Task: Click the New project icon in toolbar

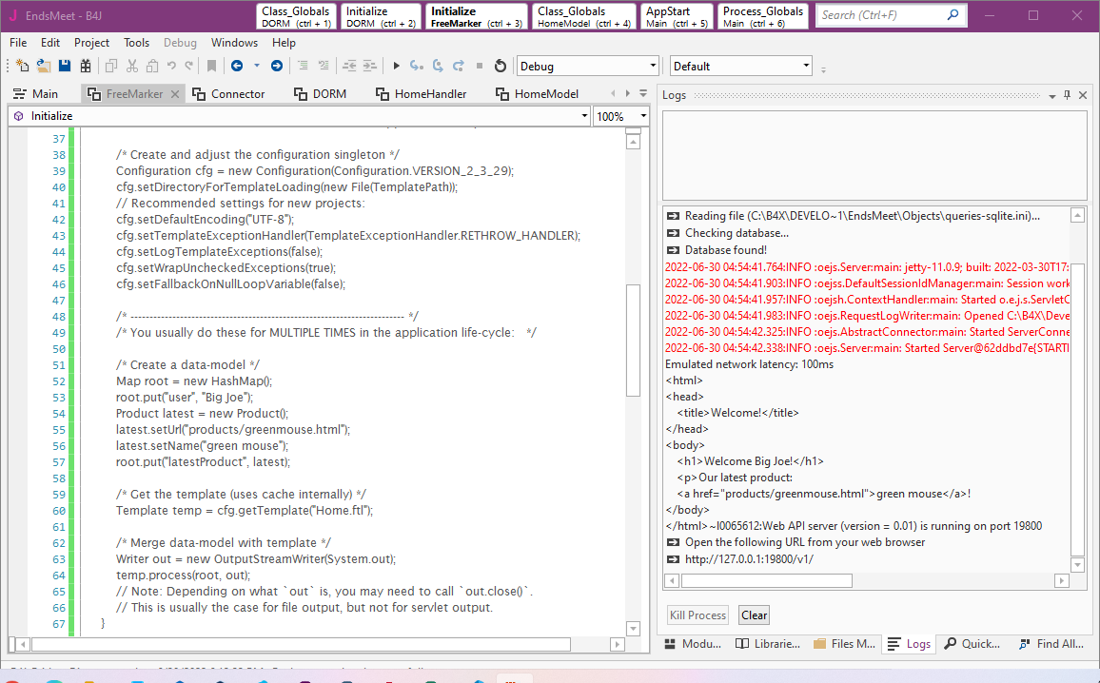Action: 23,66
